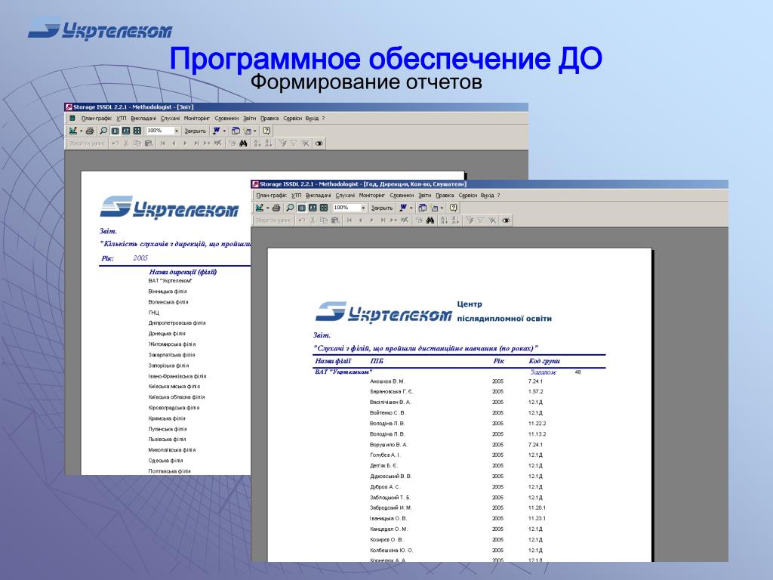Choose One Page view in the front window
Screen dimensions: 773x580
click(301, 208)
